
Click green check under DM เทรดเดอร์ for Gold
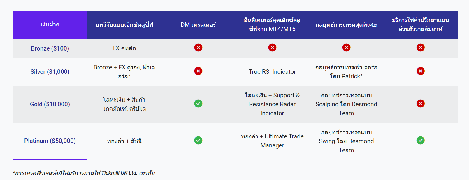click(x=198, y=104)
